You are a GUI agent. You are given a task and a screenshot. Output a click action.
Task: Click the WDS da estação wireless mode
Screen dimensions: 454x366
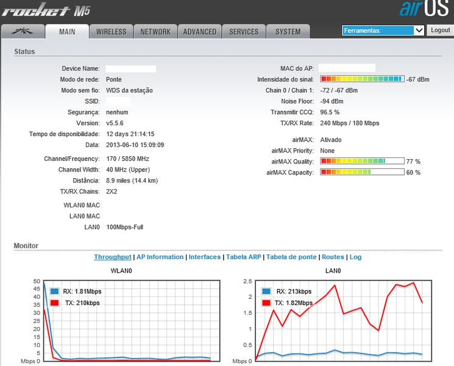click(129, 90)
